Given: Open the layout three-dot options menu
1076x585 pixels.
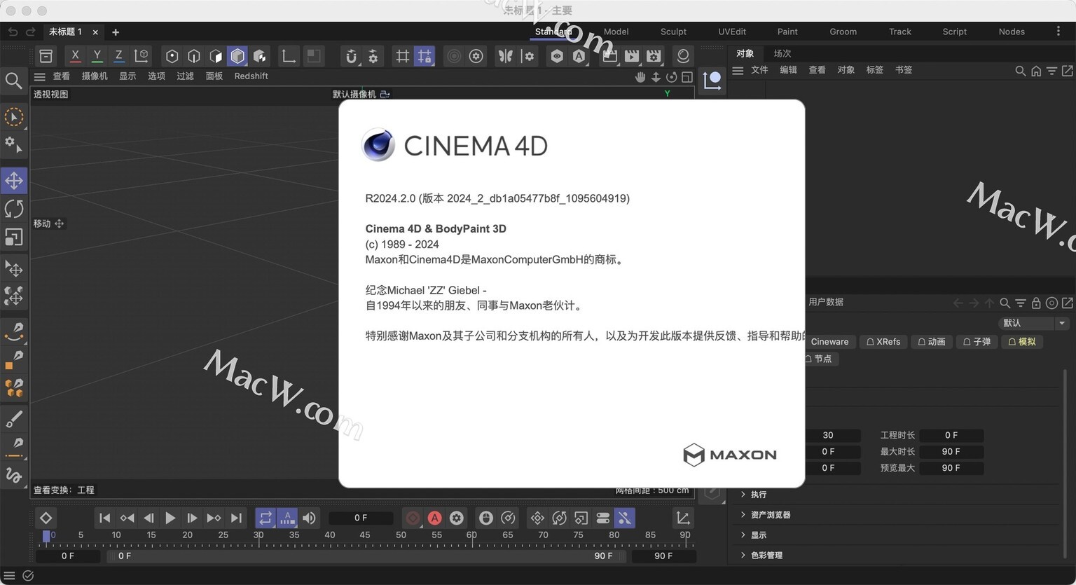Looking at the screenshot, I should pyautogui.click(x=1058, y=32).
